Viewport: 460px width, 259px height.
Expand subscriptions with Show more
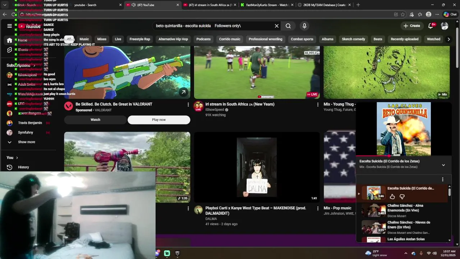[27, 142]
